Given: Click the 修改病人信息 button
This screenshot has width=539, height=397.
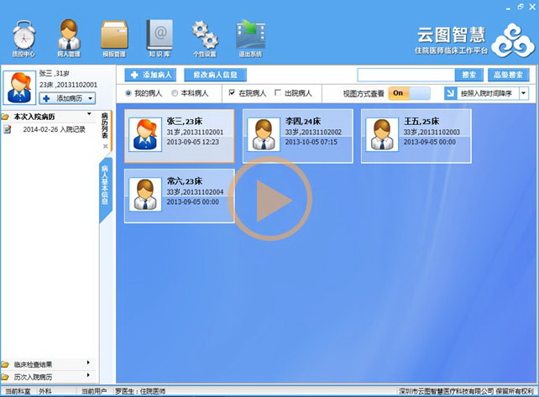Looking at the screenshot, I should click(215, 75).
